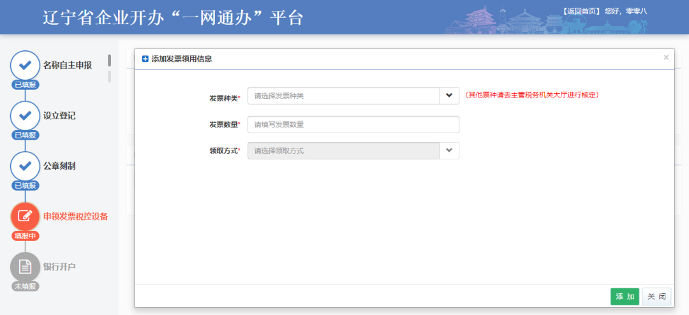
Task: Click the 您好，零零八 greeting text
Action: point(626,11)
